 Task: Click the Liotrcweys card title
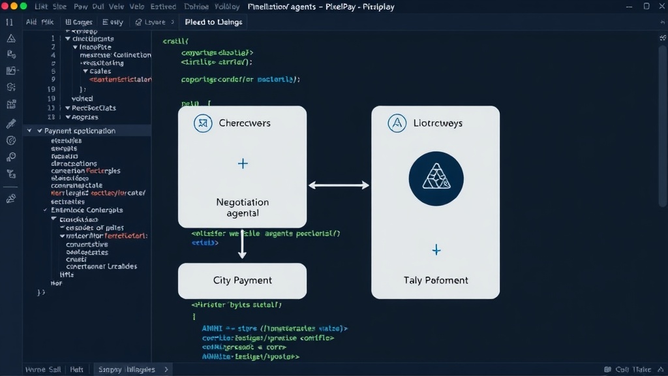point(438,123)
